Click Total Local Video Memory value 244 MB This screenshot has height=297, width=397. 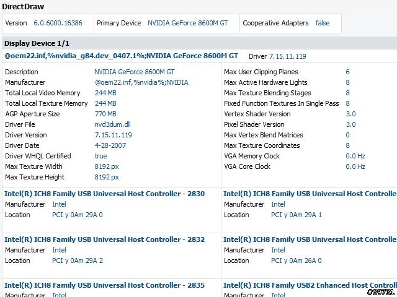[105, 93]
